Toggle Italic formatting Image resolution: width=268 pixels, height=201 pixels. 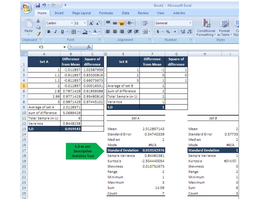pos(56,32)
